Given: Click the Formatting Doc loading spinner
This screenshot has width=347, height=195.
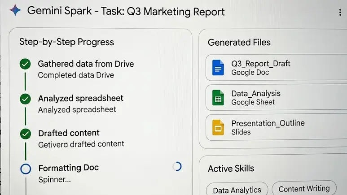Looking at the screenshot, I should (177, 166).
